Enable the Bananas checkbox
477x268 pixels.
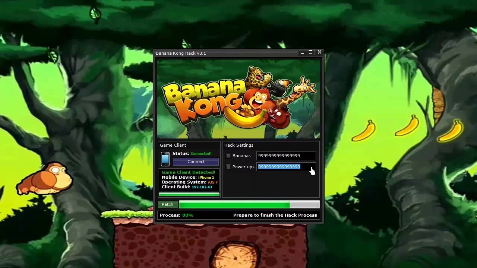(228, 156)
